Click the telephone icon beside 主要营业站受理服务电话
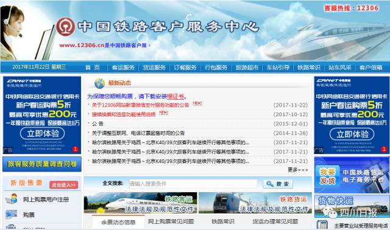 pos(322,225)
